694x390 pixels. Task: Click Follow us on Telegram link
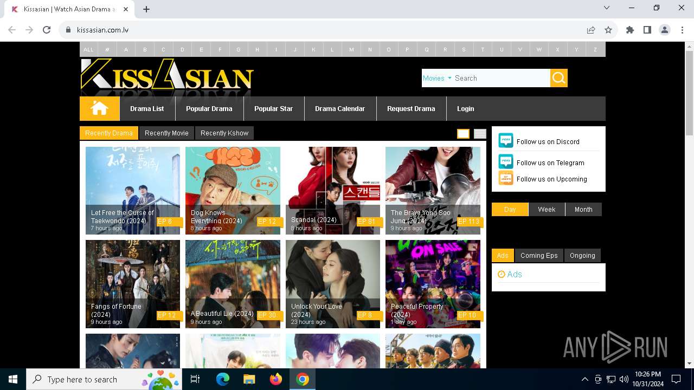point(550,162)
